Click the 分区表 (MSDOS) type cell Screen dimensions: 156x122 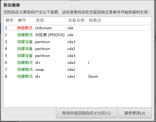pos(50,35)
